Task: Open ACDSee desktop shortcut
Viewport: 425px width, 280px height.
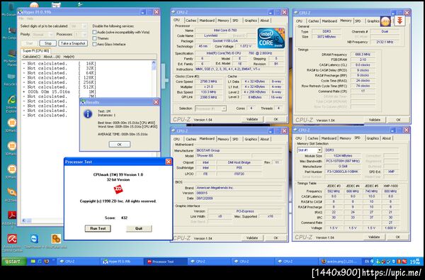Action: point(11,194)
